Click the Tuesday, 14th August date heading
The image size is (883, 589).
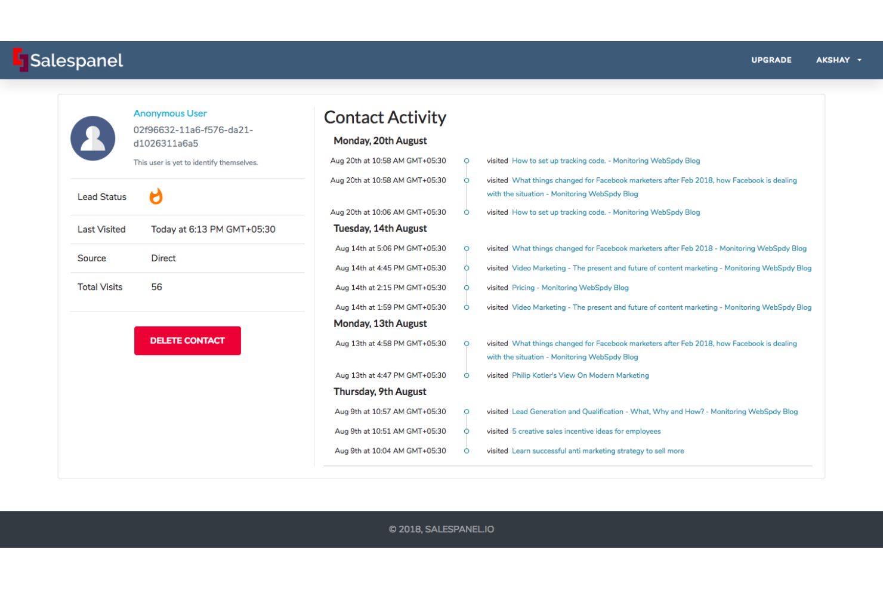[380, 229]
